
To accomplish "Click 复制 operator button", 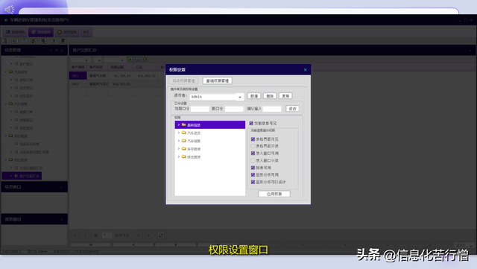I will click(x=285, y=96).
